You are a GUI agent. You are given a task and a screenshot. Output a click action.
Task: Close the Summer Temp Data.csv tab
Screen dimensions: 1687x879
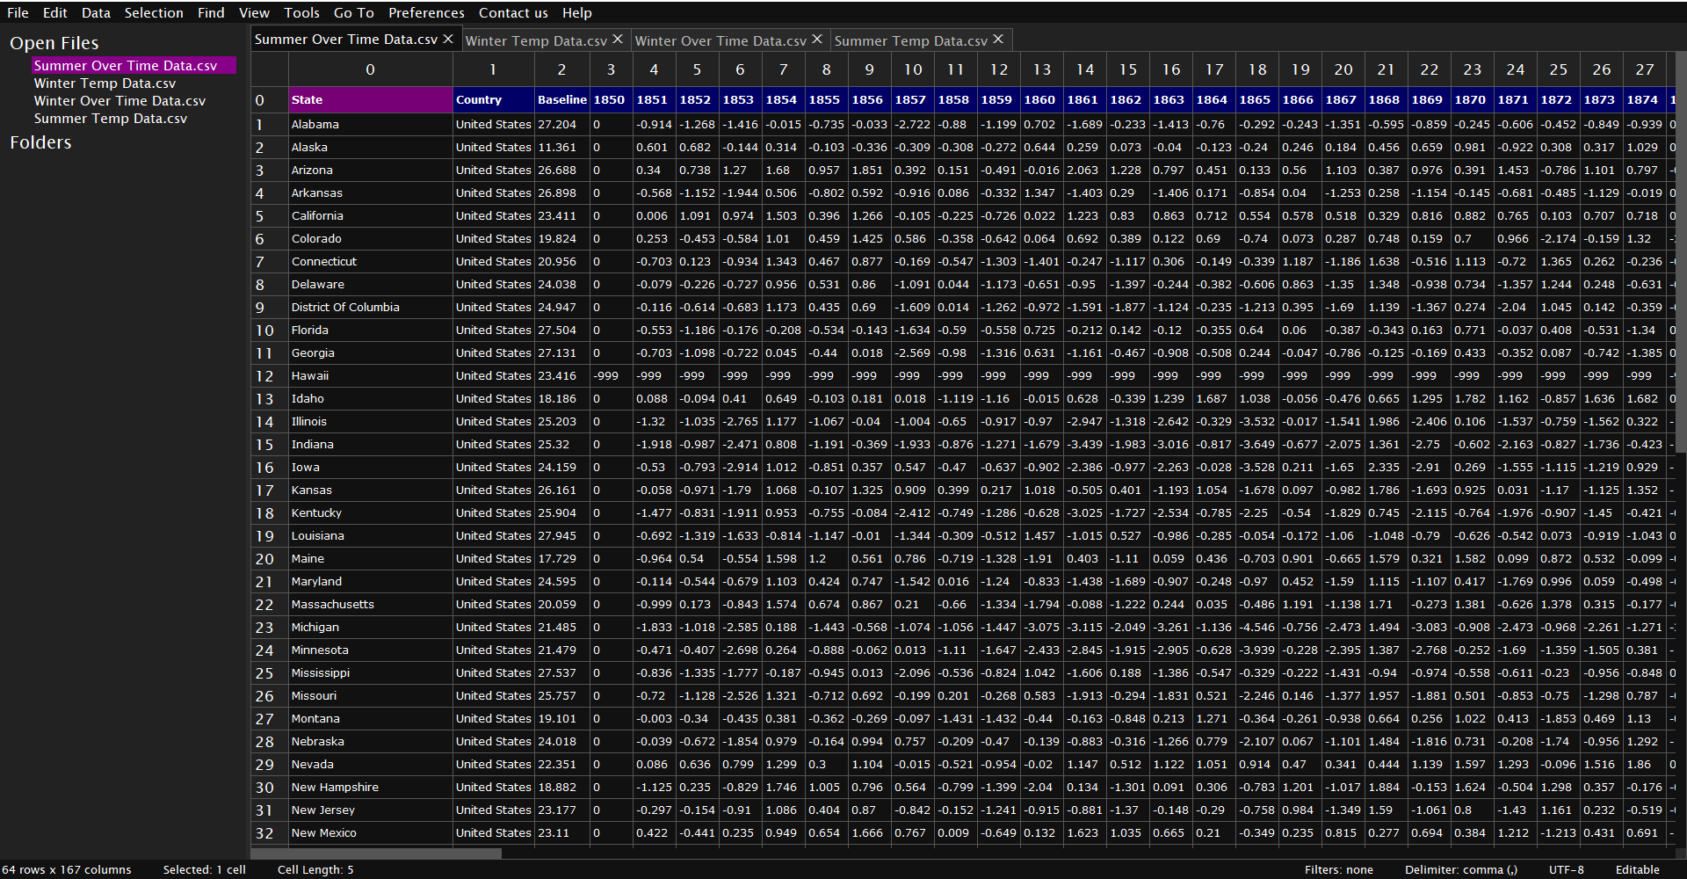click(998, 40)
